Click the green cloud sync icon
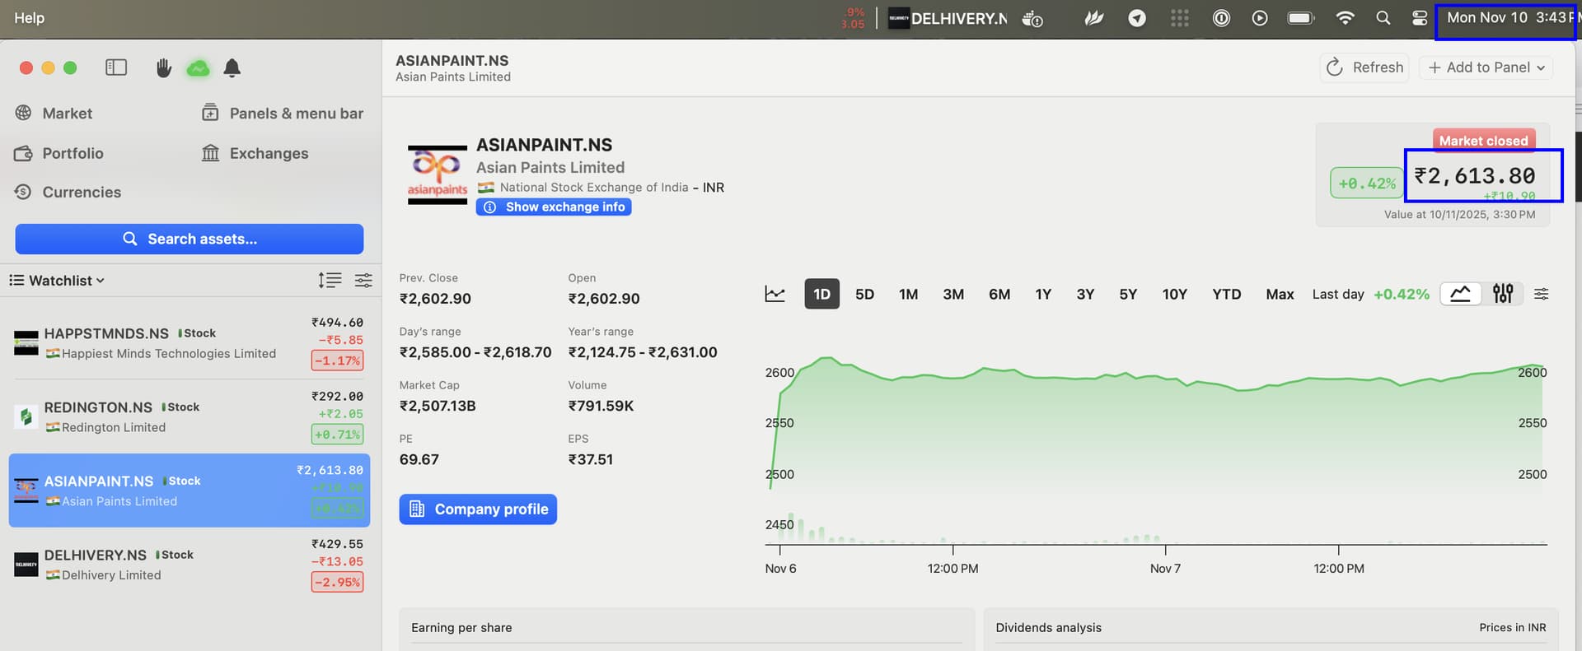This screenshot has width=1582, height=651. 198,67
